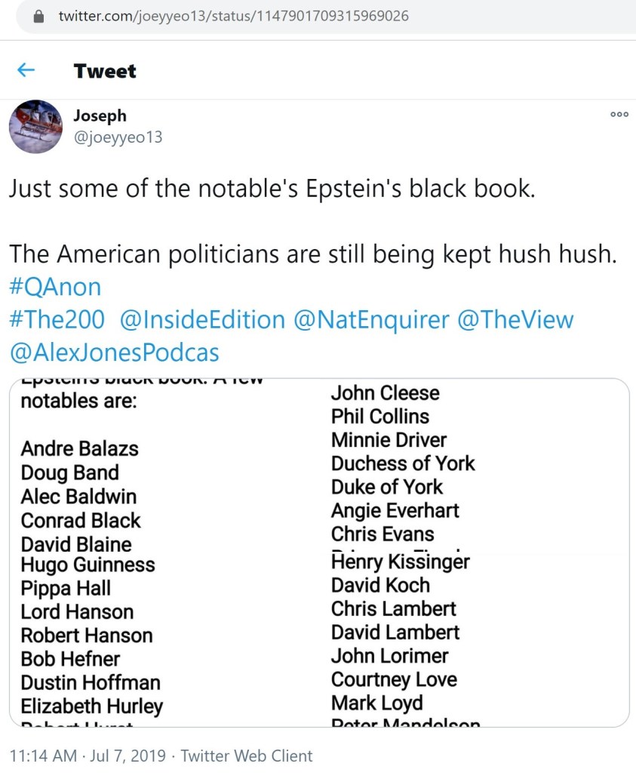
Task: Click the @AlexJonesPodcas mention
Action: point(114,352)
